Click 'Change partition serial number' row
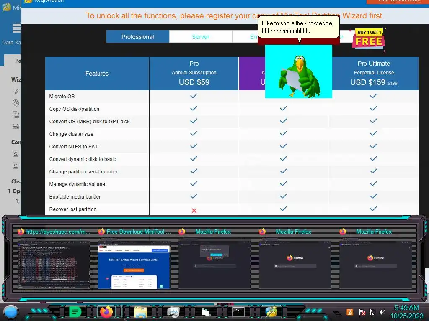This screenshot has width=429, height=321. point(83,172)
